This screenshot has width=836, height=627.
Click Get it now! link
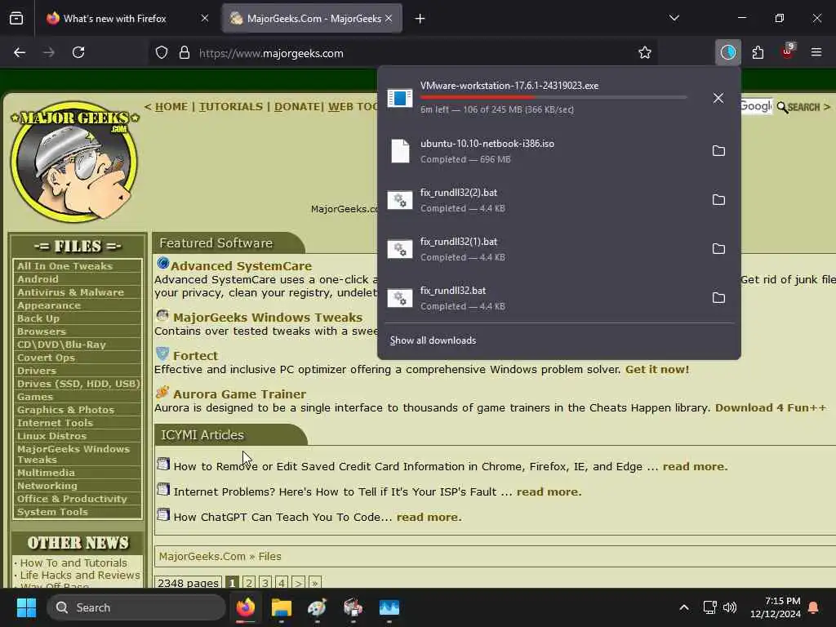(657, 370)
